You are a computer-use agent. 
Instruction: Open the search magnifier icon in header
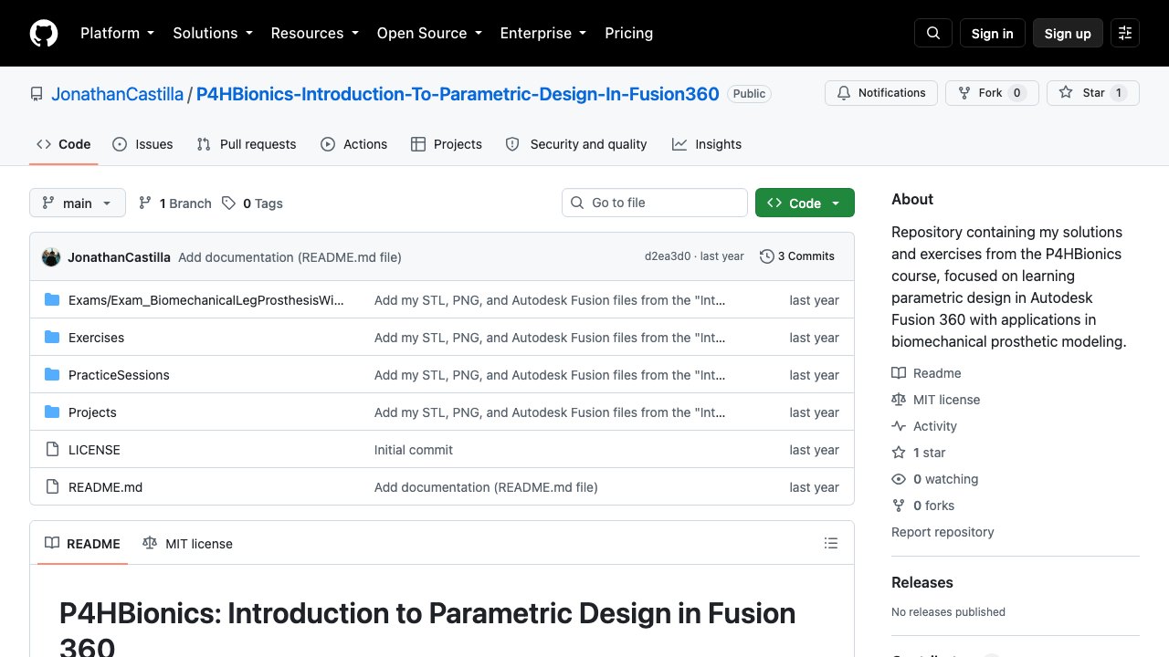click(933, 33)
